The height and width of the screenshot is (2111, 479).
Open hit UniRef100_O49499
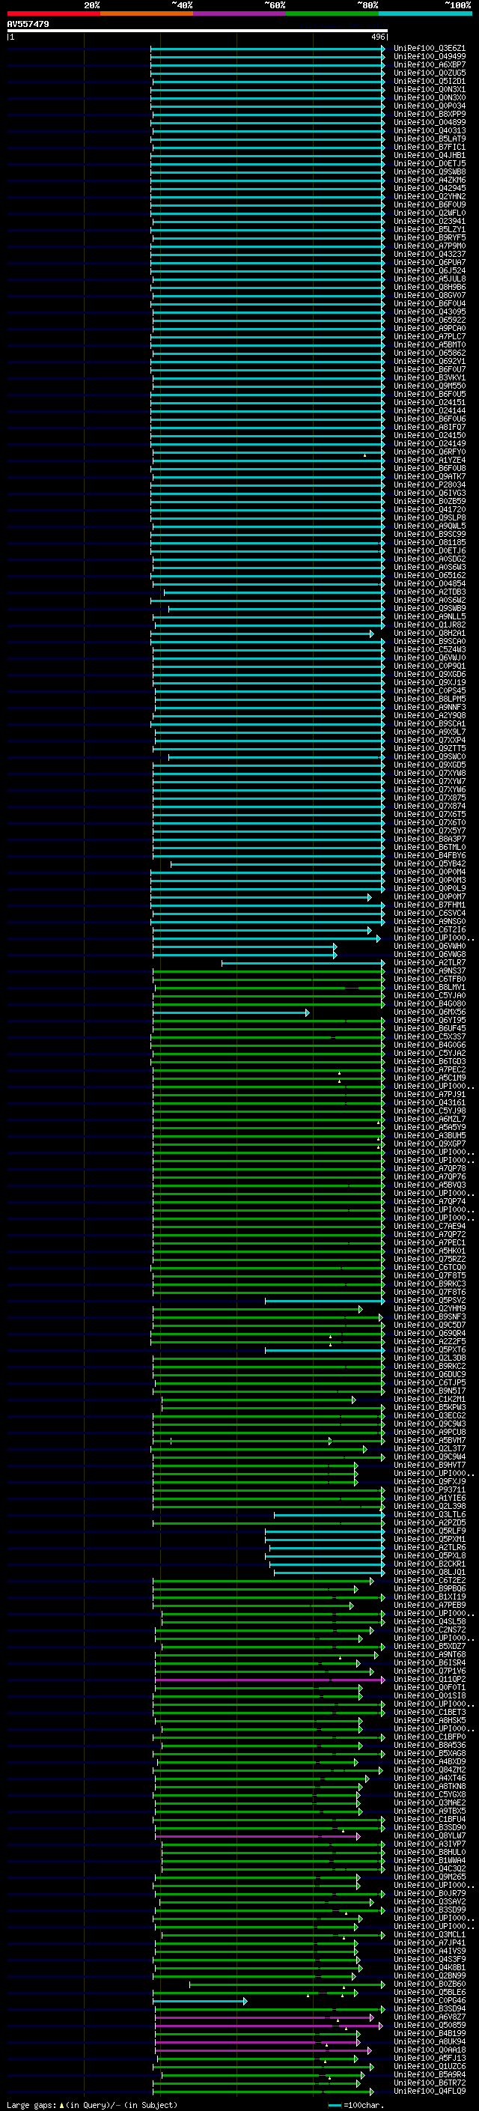430,57
